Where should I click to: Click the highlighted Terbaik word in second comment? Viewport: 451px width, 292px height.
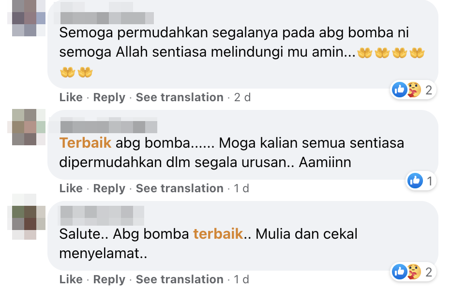pos(85,143)
